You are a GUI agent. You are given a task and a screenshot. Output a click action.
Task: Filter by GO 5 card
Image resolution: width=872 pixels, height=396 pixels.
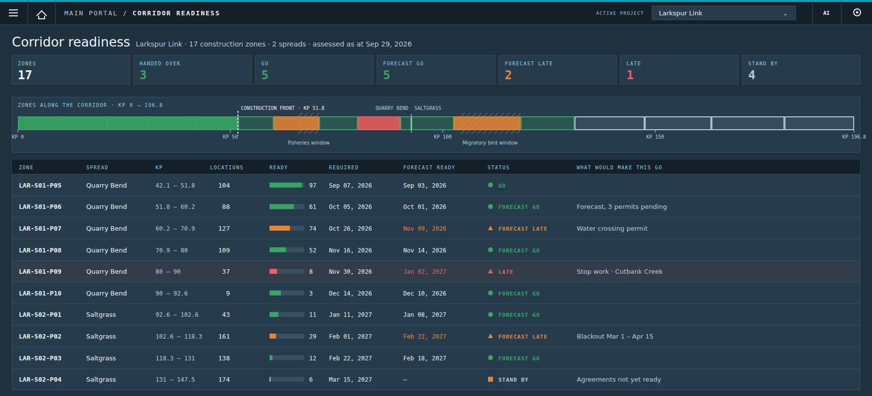[314, 70]
